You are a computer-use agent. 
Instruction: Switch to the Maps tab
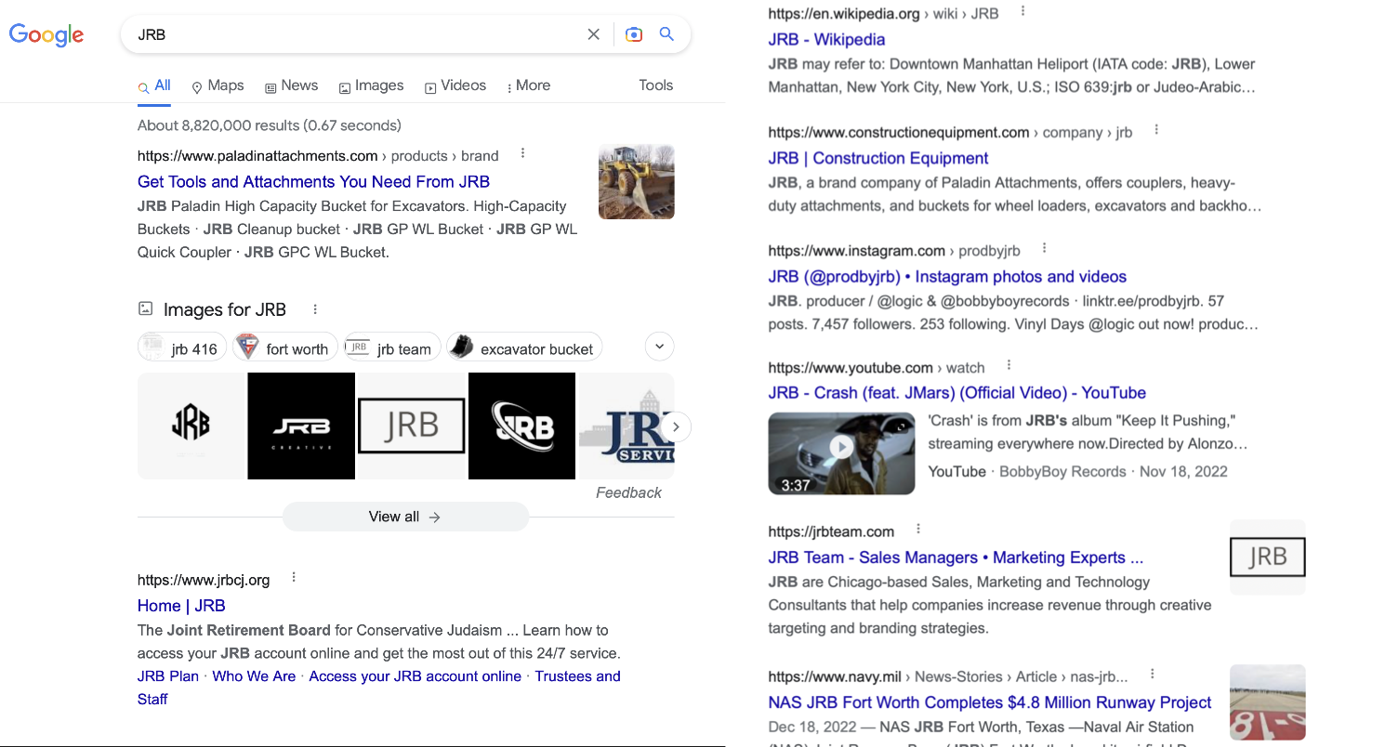point(218,85)
